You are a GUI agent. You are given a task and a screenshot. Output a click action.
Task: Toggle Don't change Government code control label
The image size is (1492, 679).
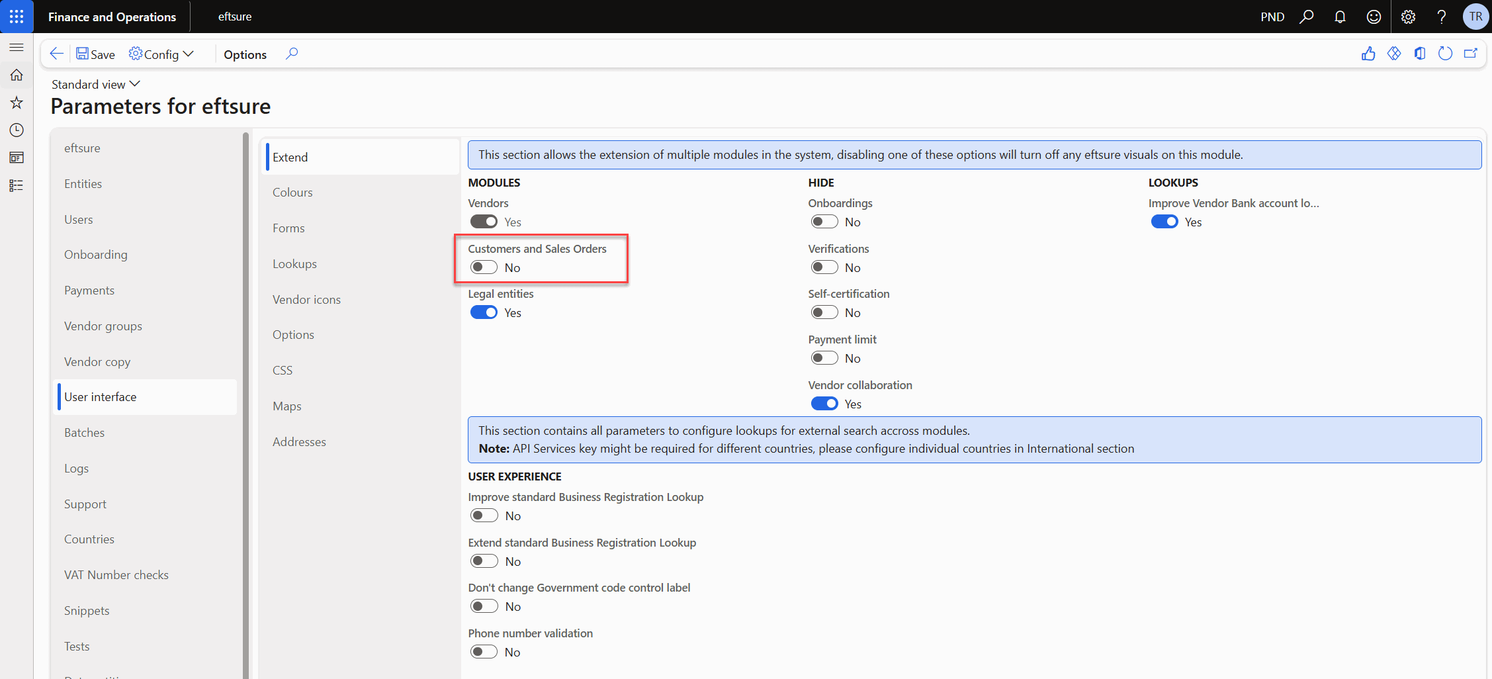484,606
